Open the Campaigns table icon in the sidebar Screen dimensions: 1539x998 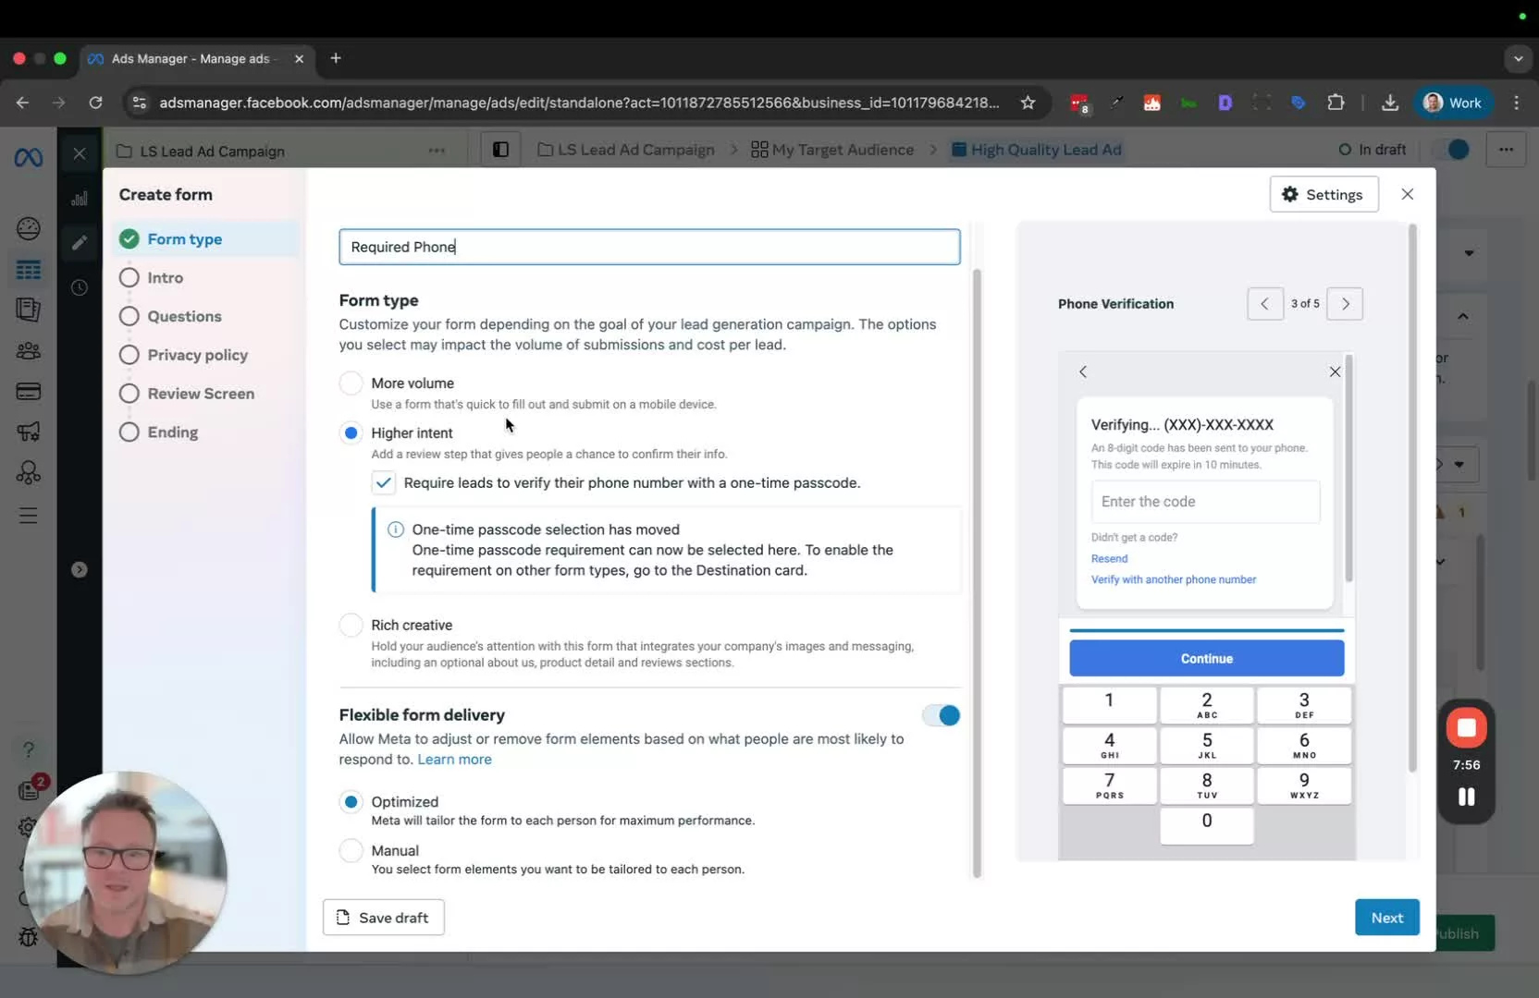click(x=29, y=270)
